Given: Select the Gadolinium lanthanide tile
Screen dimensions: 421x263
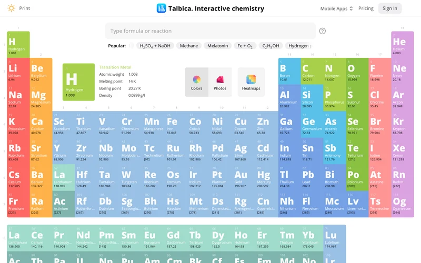Looking at the screenshot, I should tap(176, 238).
